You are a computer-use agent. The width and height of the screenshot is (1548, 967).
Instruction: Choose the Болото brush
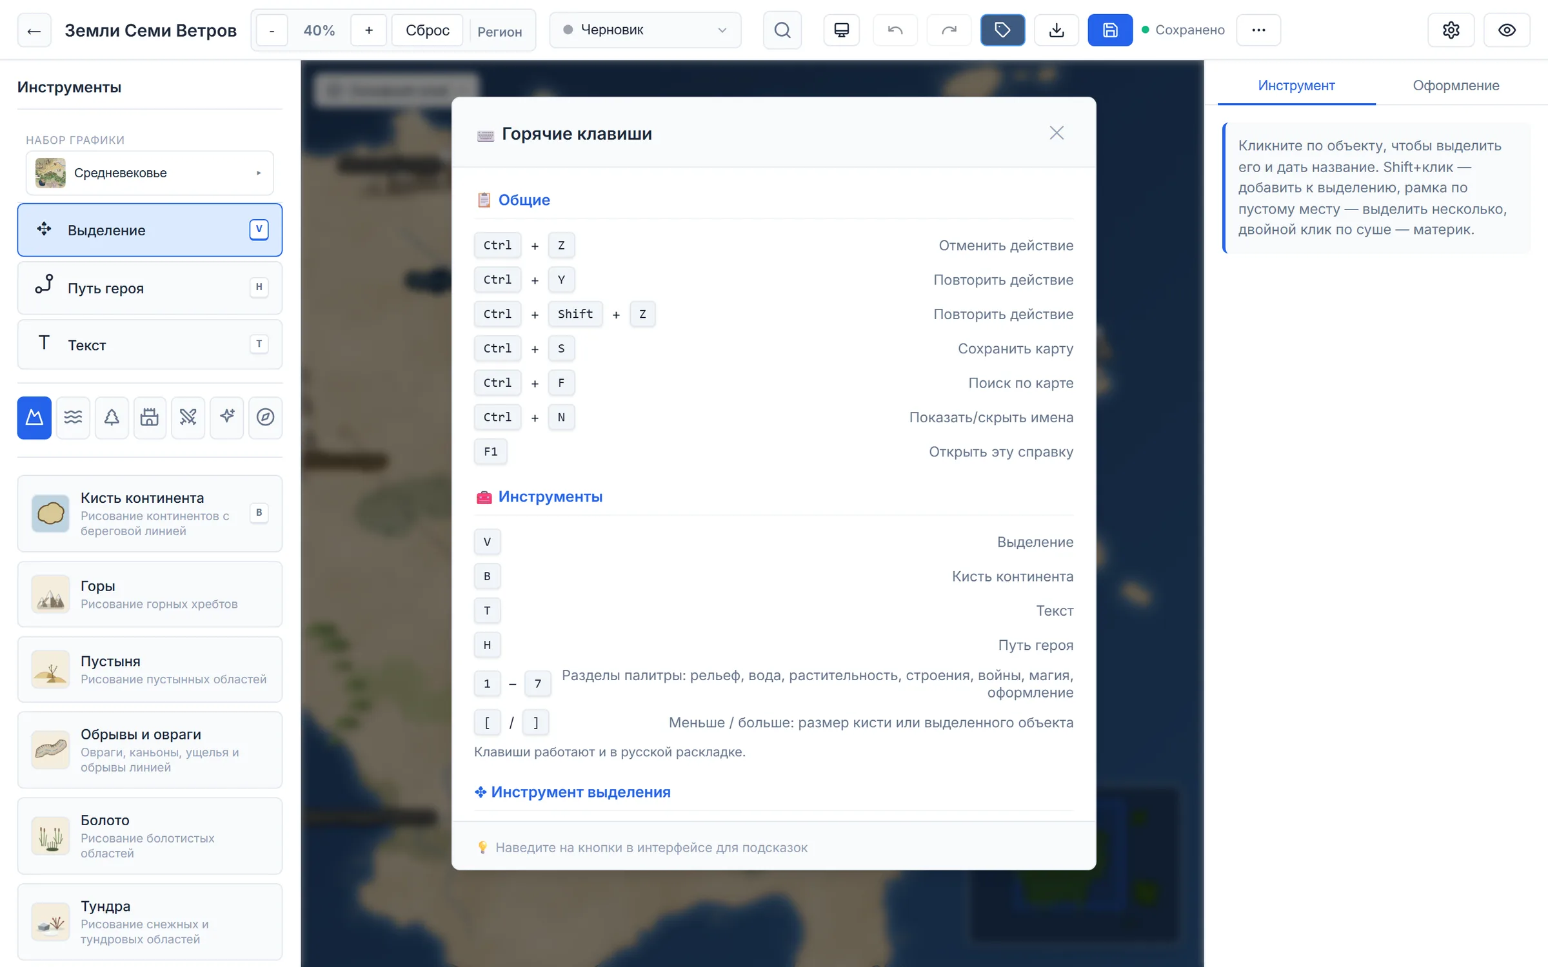[x=150, y=836]
